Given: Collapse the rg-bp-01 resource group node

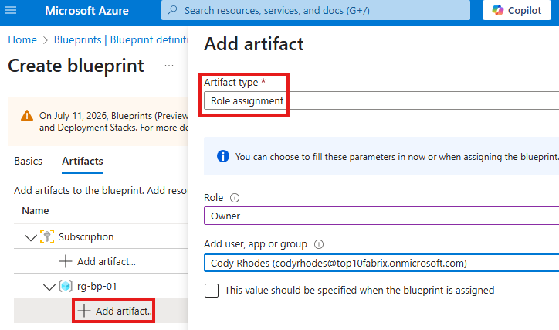Looking at the screenshot, I should [x=49, y=287].
